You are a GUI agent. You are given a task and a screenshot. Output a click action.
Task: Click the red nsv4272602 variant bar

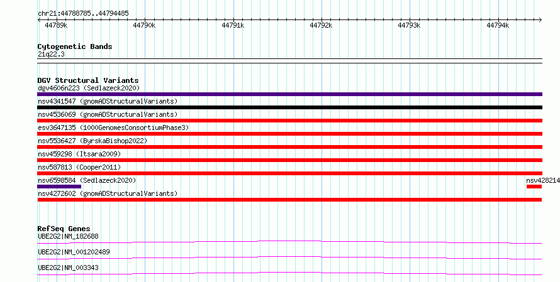pos(289,200)
